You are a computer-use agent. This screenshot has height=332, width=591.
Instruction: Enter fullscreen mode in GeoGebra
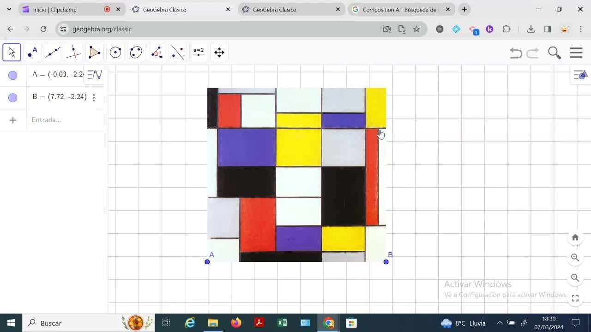575,298
